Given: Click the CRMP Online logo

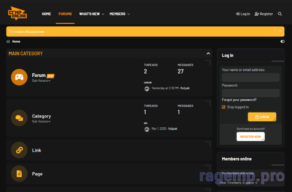Looking at the screenshot, I should [18, 13].
